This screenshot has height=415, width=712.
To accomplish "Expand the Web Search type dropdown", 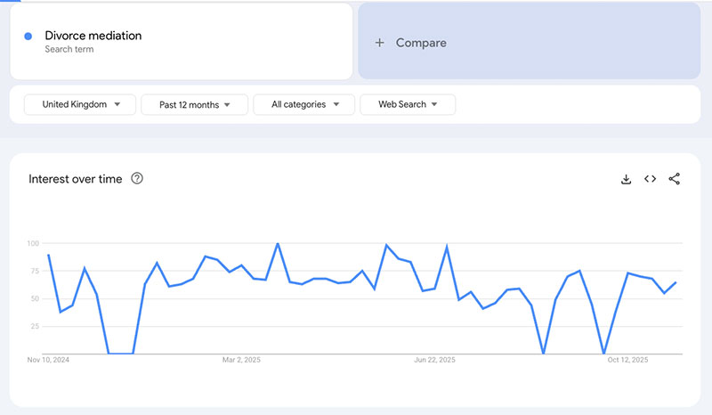I will click(408, 105).
